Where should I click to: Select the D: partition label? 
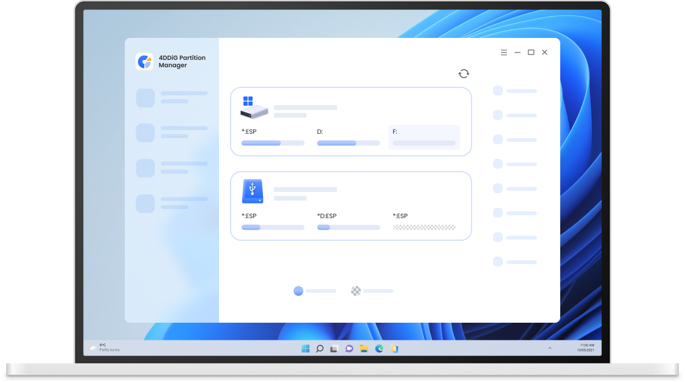pos(320,131)
